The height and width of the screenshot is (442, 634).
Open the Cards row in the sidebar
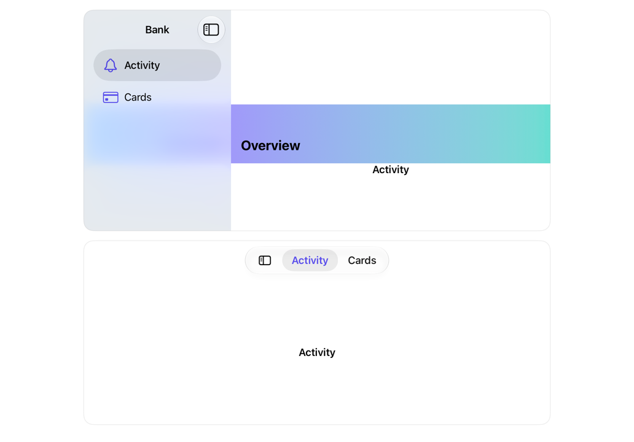(157, 98)
